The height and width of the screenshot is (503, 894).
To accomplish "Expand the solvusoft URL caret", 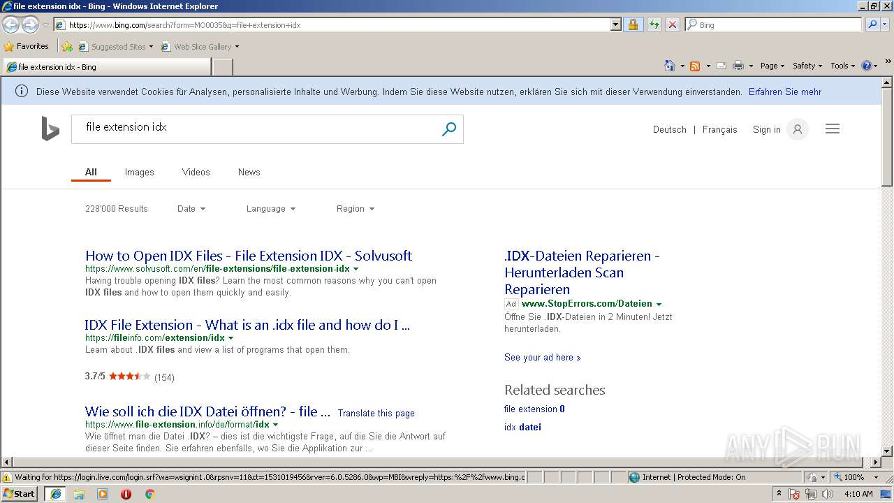I will 356,269.
